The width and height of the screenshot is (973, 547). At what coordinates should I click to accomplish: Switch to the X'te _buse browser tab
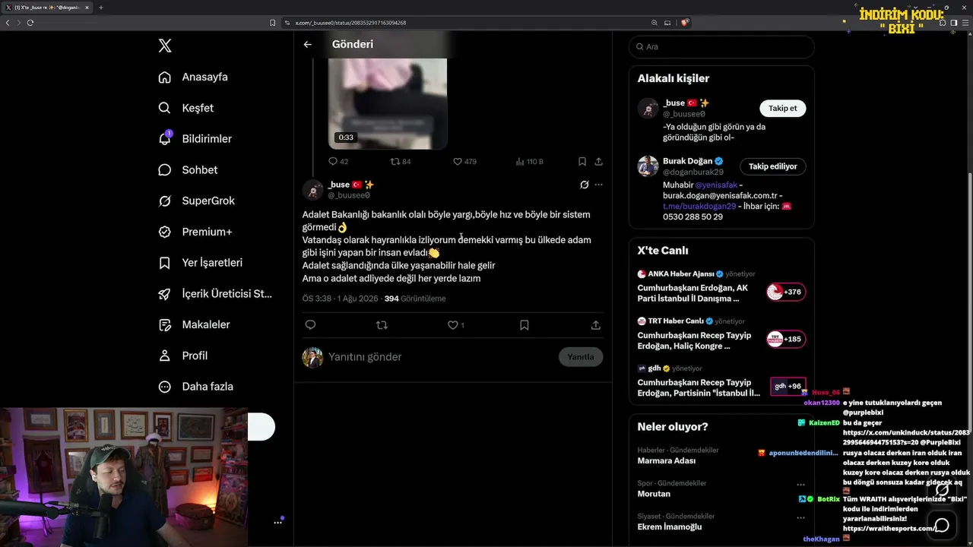(x=46, y=8)
